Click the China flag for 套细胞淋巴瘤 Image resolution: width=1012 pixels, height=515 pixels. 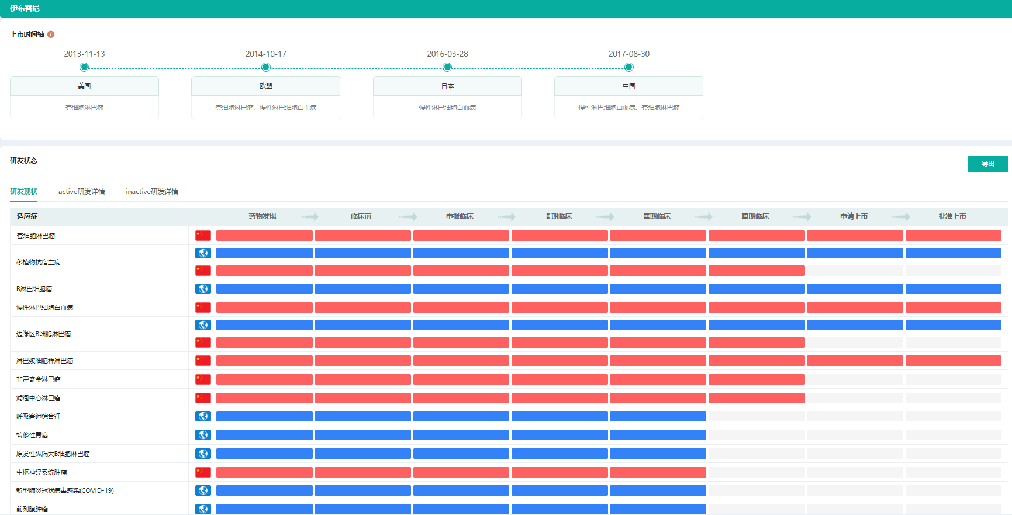203,236
